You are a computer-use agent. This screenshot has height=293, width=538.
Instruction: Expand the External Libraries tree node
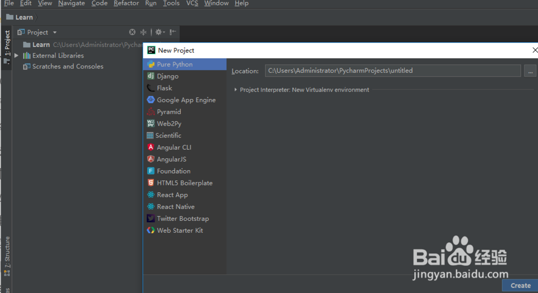(16, 55)
